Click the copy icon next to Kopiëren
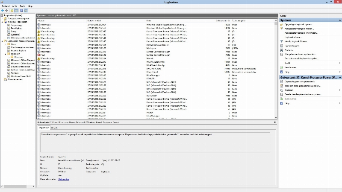Image resolution: width=342 pixels, height=192 pixels. [282, 90]
